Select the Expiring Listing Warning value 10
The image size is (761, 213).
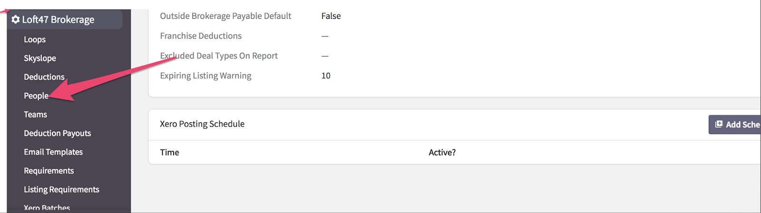point(326,75)
